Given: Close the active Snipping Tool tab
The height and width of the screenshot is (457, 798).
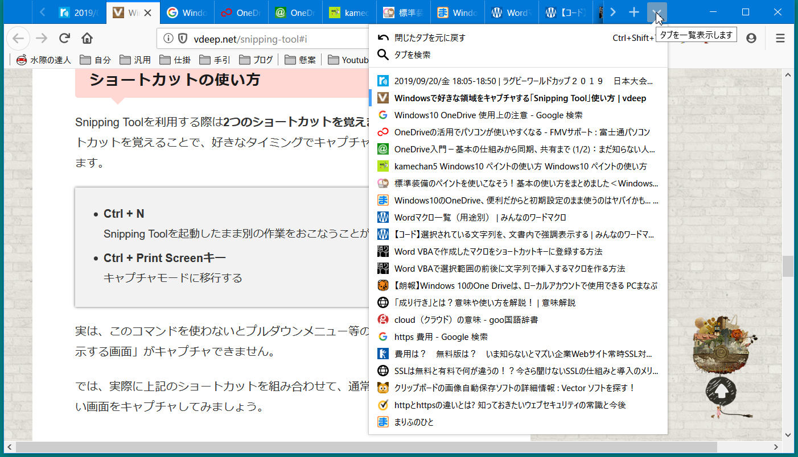Looking at the screenshot, I should click(147, 13).
